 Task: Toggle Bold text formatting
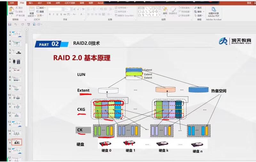click(x=50, y=14)
